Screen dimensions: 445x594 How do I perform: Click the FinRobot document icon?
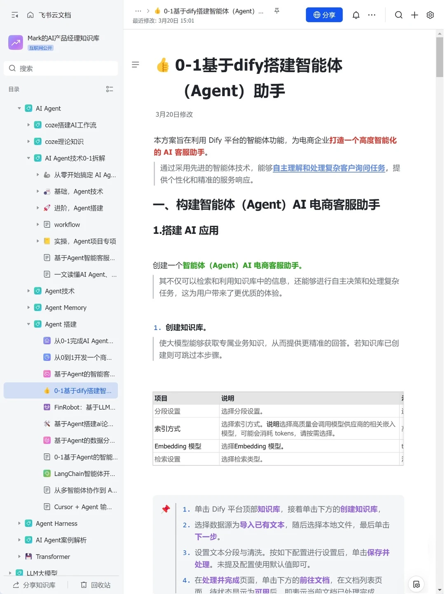(x=47, y=407)
